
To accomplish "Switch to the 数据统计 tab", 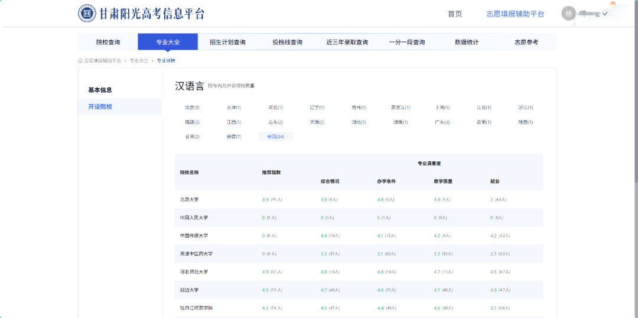I will click(x=467, y=43).
